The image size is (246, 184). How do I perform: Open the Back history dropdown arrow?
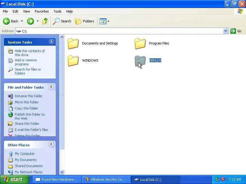(22, 21)
